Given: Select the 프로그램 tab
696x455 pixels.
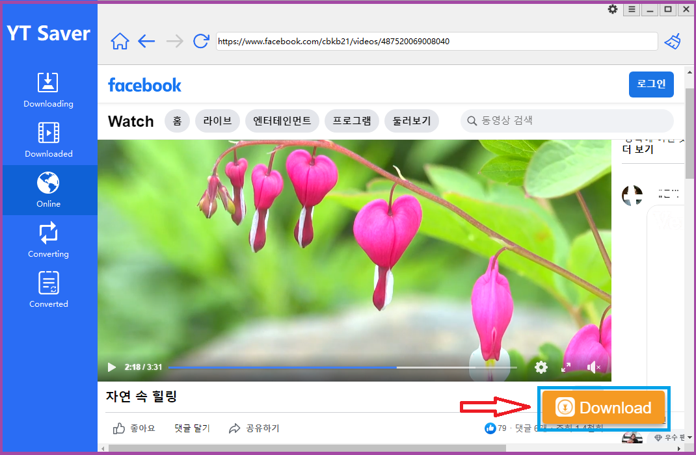Looking at the screenshot, I should (x=352, y=121).
